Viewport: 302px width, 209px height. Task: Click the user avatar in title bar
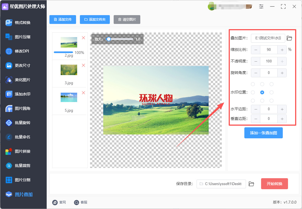pyautogui.click(x=211, y=7)
